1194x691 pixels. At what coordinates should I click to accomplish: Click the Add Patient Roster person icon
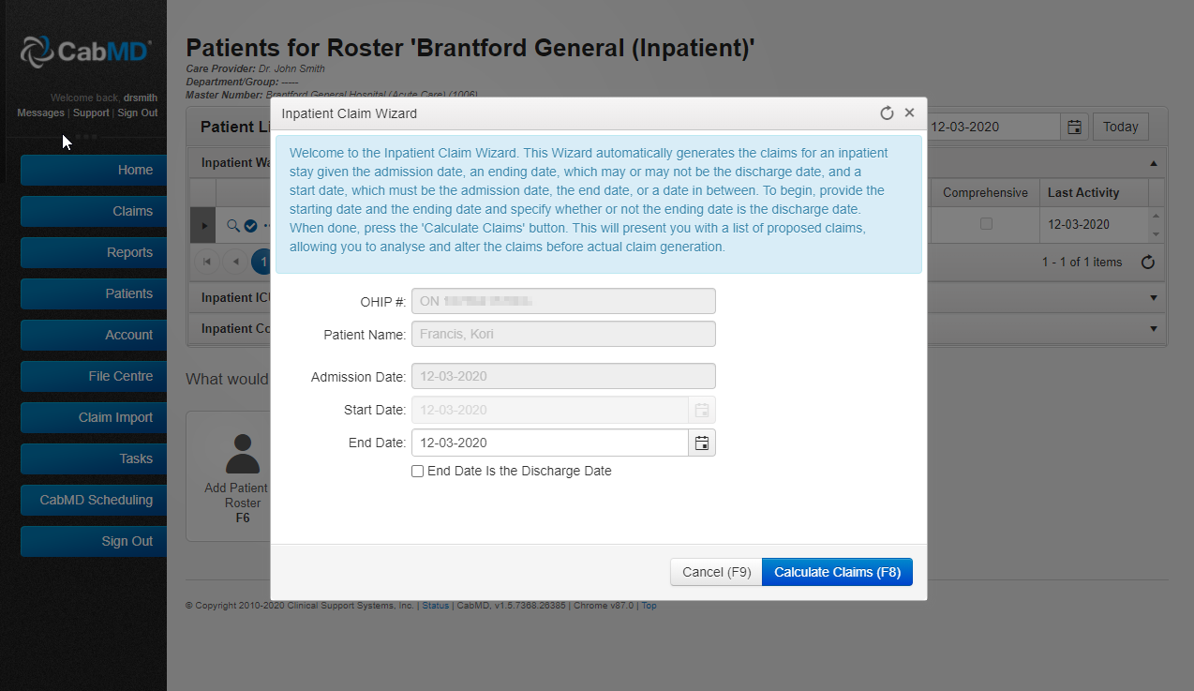click(x=243, y=454)
